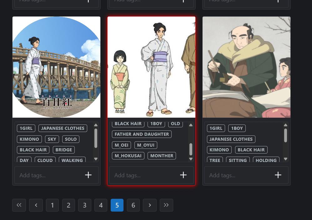The image size is (312, 220).
Task: Click M_HOKUSAI tag
Action: pos(128,156)
